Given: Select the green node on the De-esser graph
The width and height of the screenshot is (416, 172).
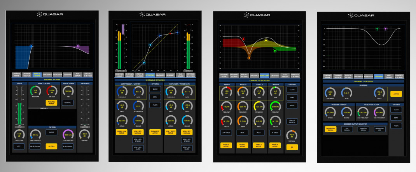Looking at the screenshot, I should click(x=377, y=29).
